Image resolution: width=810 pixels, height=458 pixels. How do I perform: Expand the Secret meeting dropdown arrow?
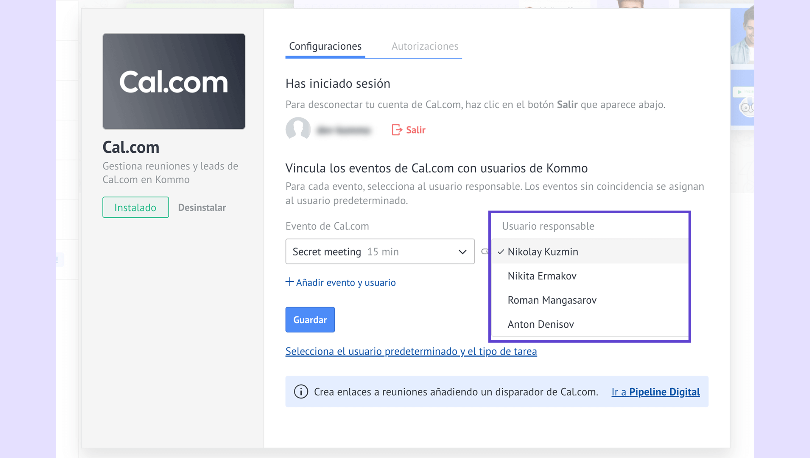click(462, 252)
